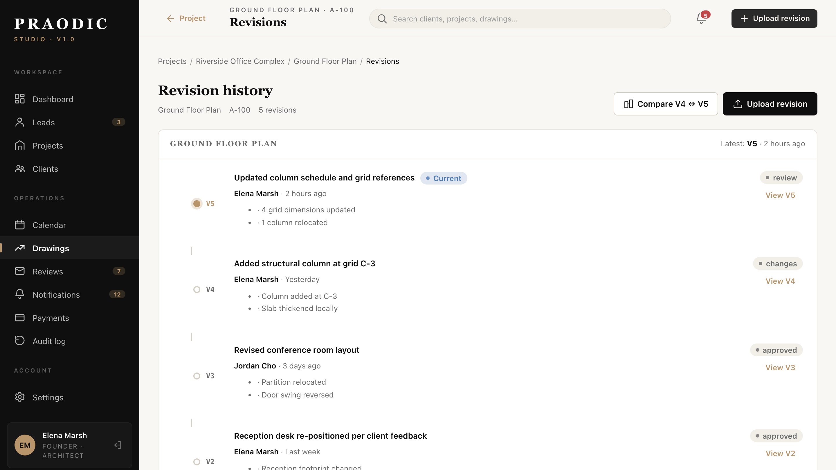The width and height of the screenshot is (836, 470).
Task: Click the View V5 link
Action: click(x=780, y=195)
